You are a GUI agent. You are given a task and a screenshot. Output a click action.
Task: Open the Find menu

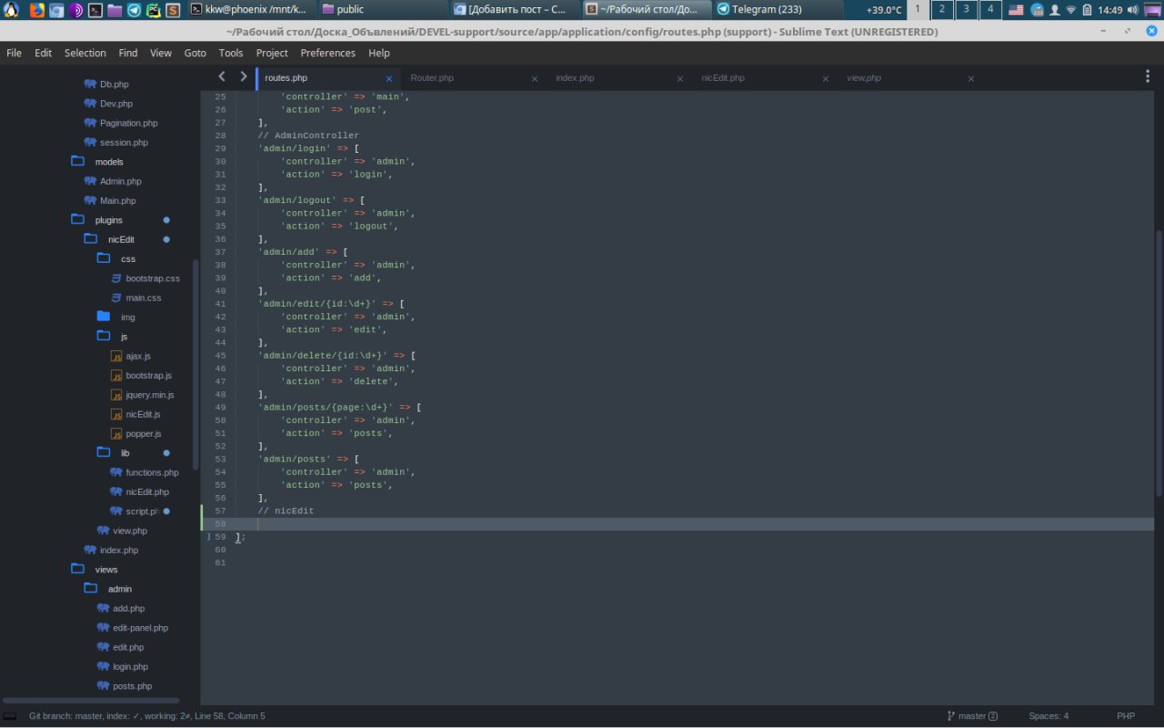coord(128,53)
